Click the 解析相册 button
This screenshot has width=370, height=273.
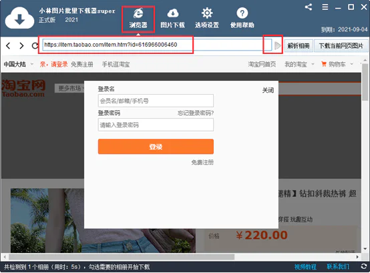[x=299, y=45]
